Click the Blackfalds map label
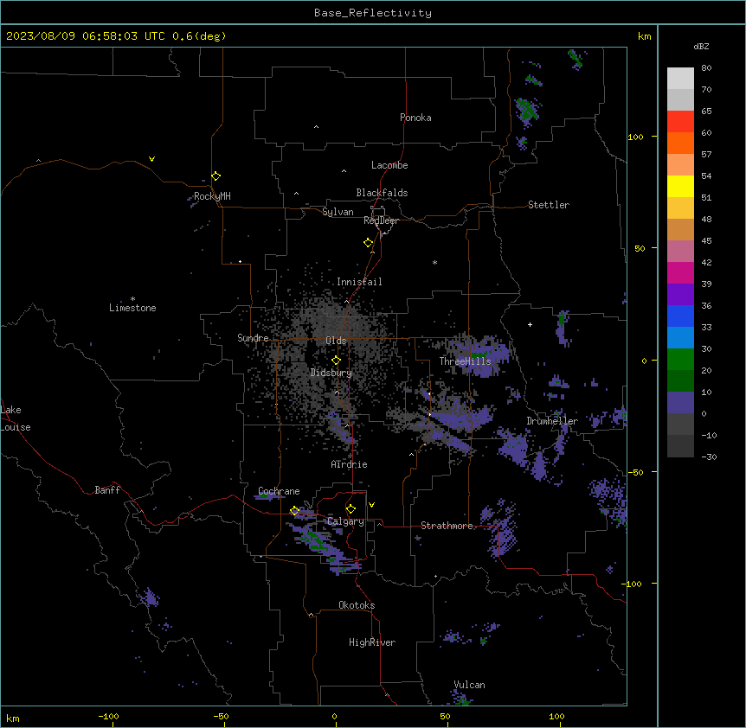 382,193
